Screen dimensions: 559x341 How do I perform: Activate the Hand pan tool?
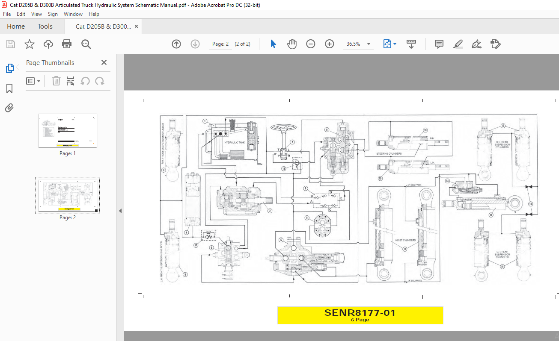[292, 44]
